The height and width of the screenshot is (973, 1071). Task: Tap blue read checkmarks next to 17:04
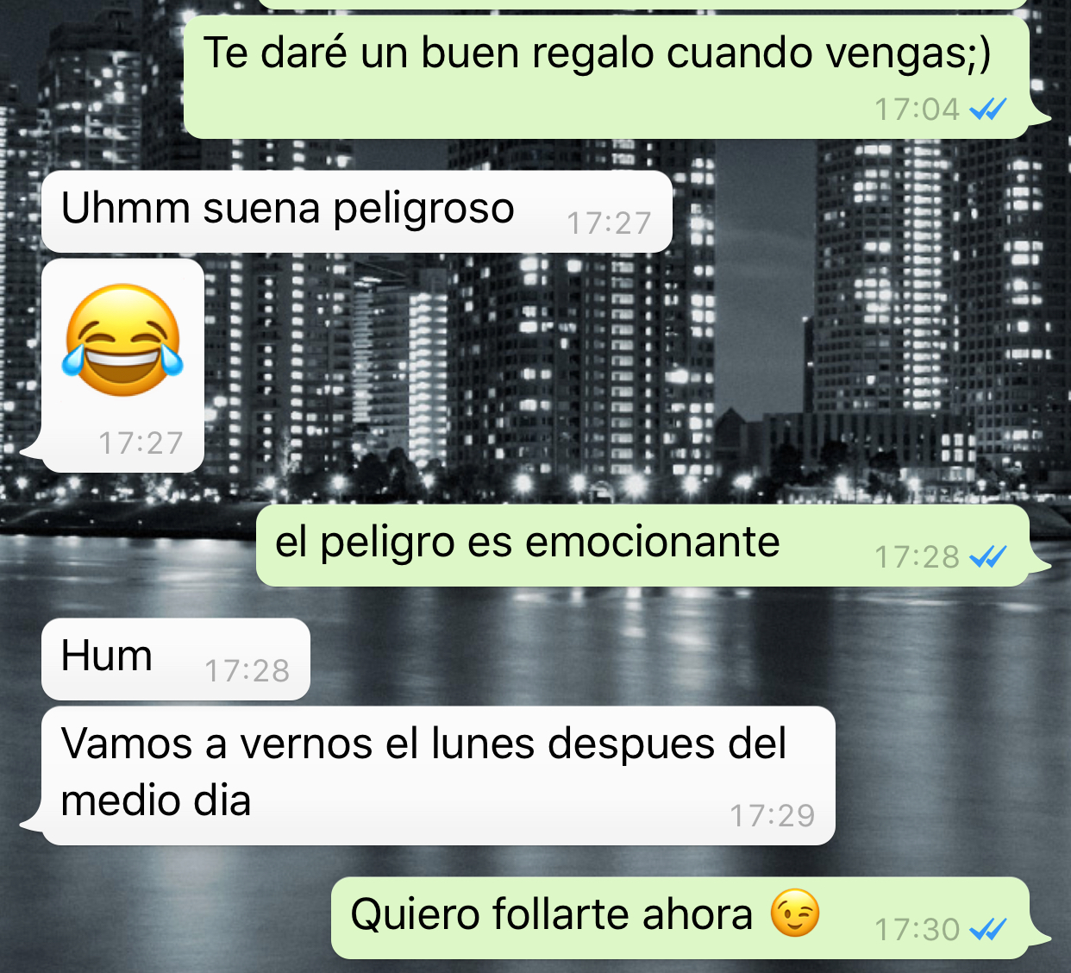[988, 109]
